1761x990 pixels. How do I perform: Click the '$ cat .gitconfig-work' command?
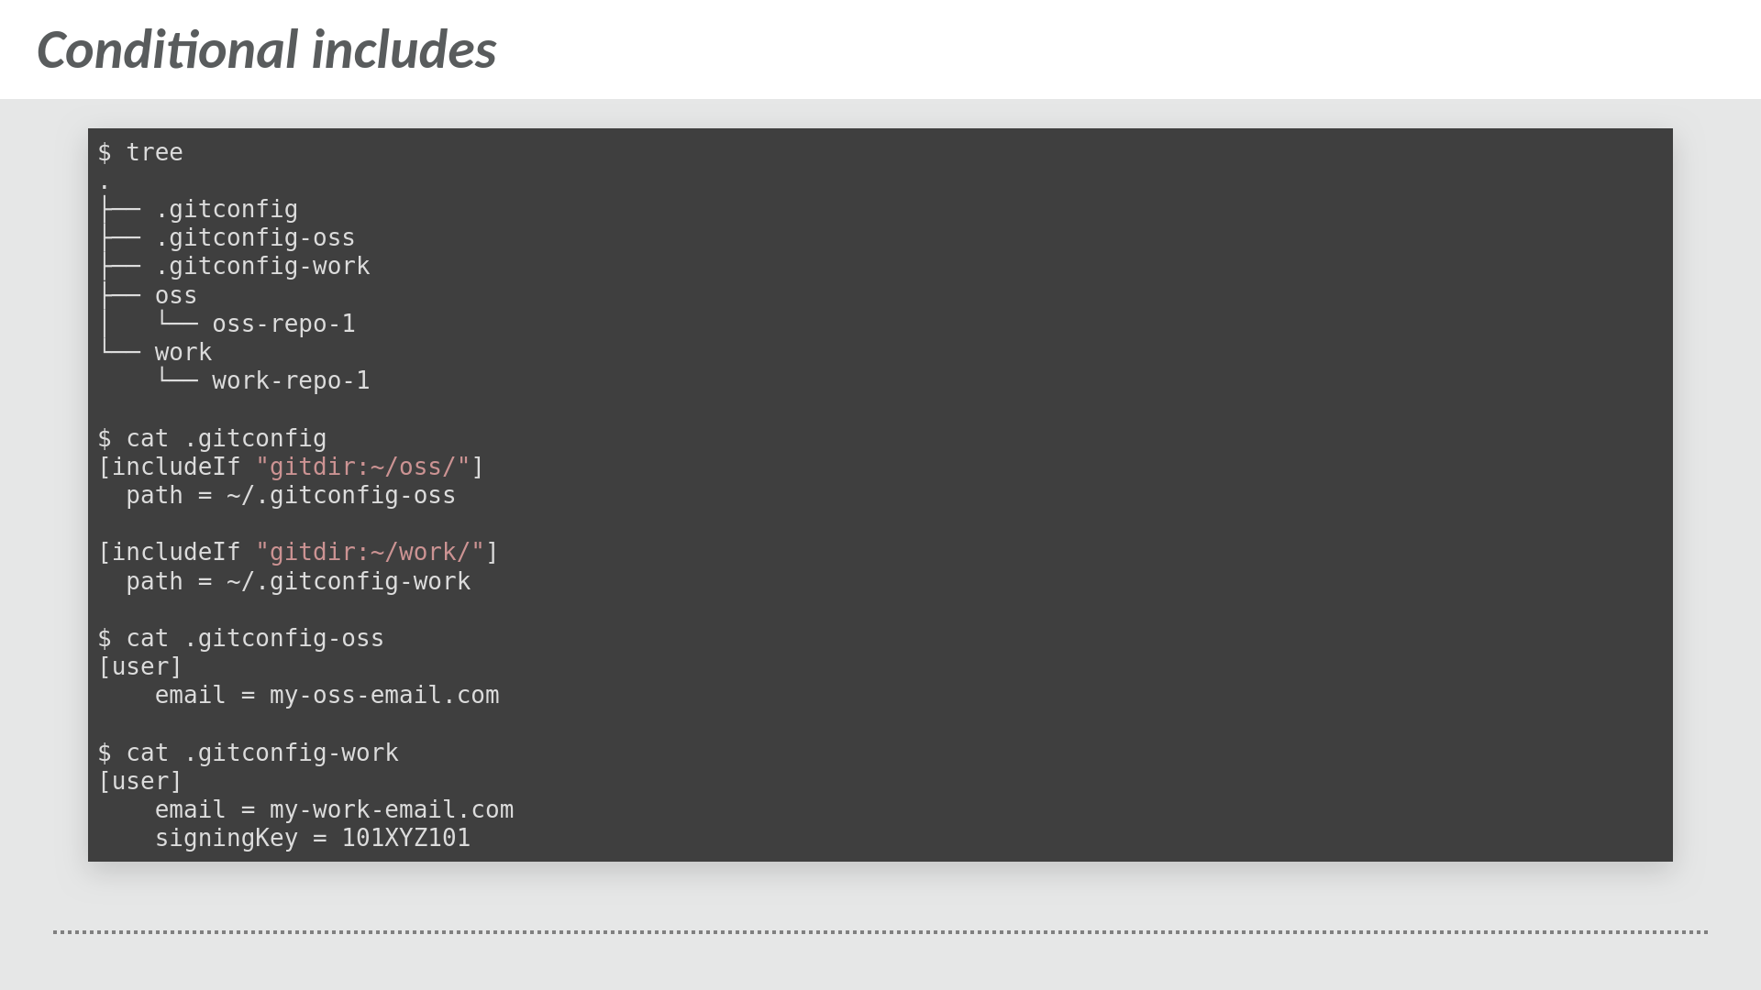click(248, 753)
